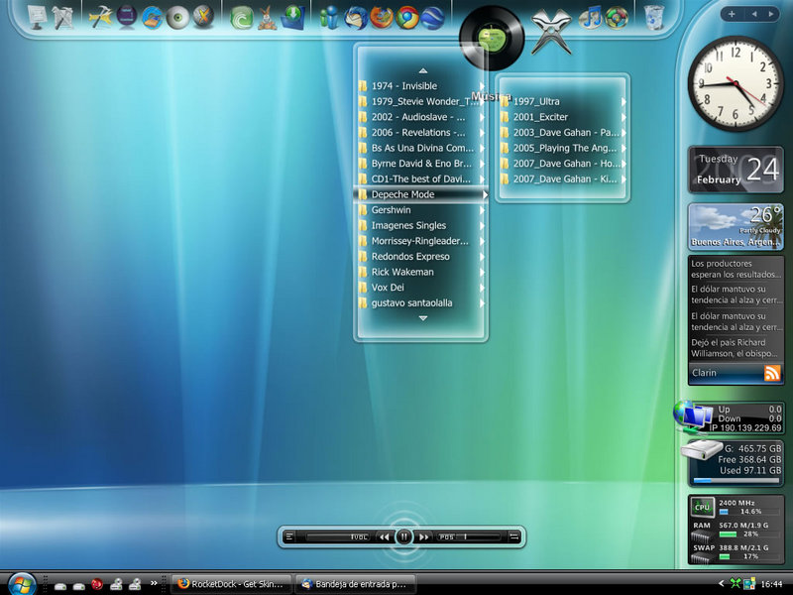Open Firefox from the top dock
Viewport: 793px width, 595px height.
[382, 17]
